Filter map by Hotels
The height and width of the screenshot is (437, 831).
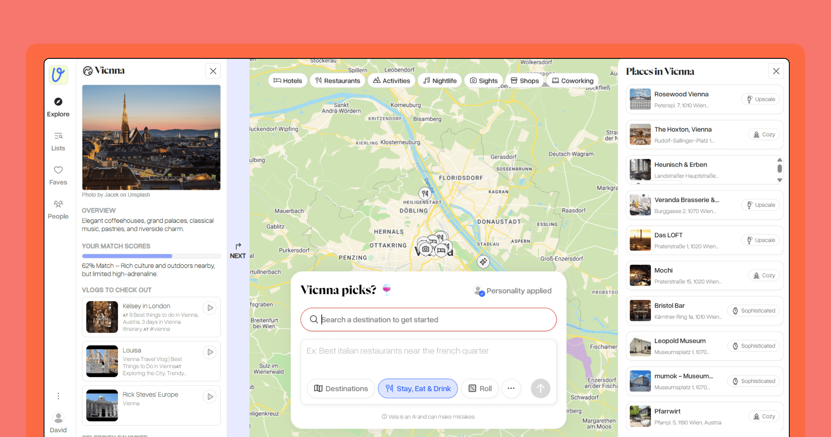(x=287, y=81)
